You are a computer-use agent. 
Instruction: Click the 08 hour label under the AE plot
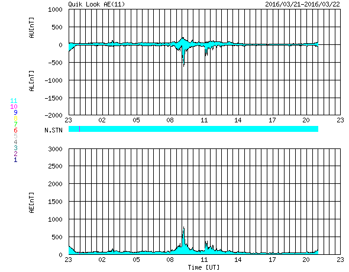point(170,260)
